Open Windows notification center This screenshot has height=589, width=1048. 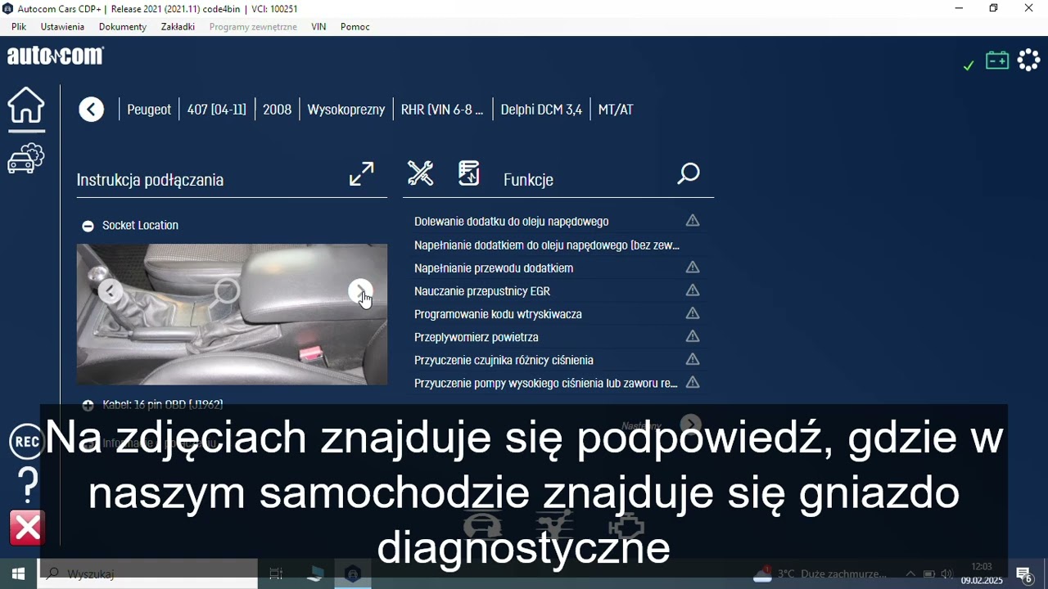tap(1023, 574)
